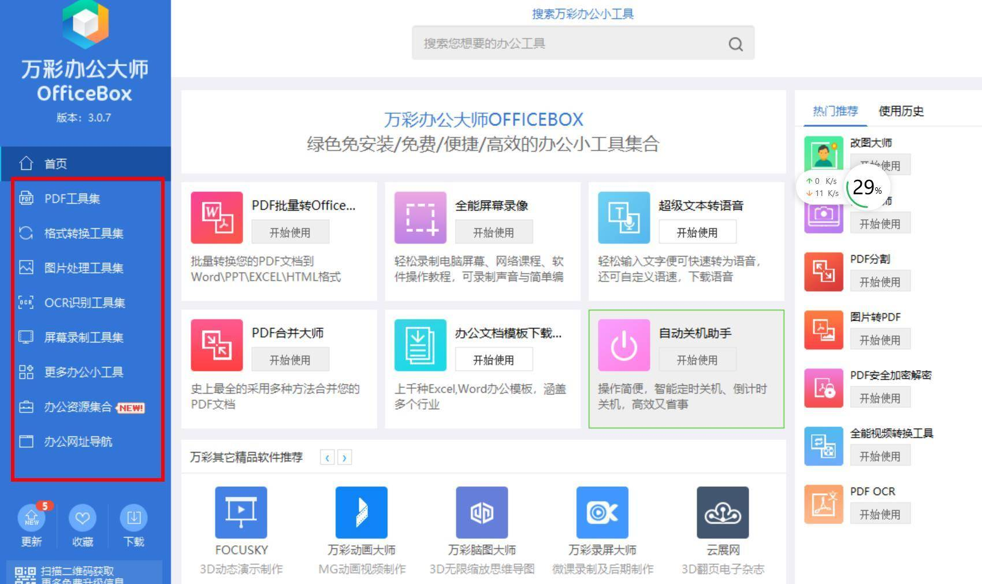Open the PDF批量转Office tool icon
The height and width of the screenshot is (584, 982).
click(217, 218)
